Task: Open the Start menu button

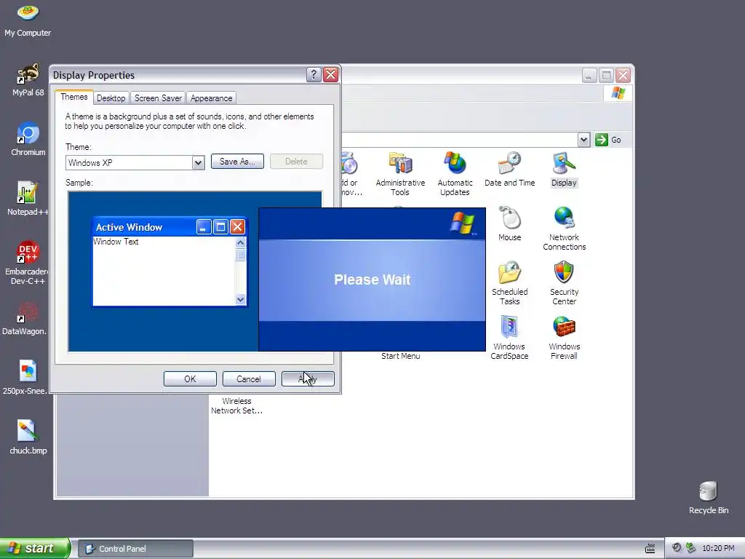Action: point(34,548)
